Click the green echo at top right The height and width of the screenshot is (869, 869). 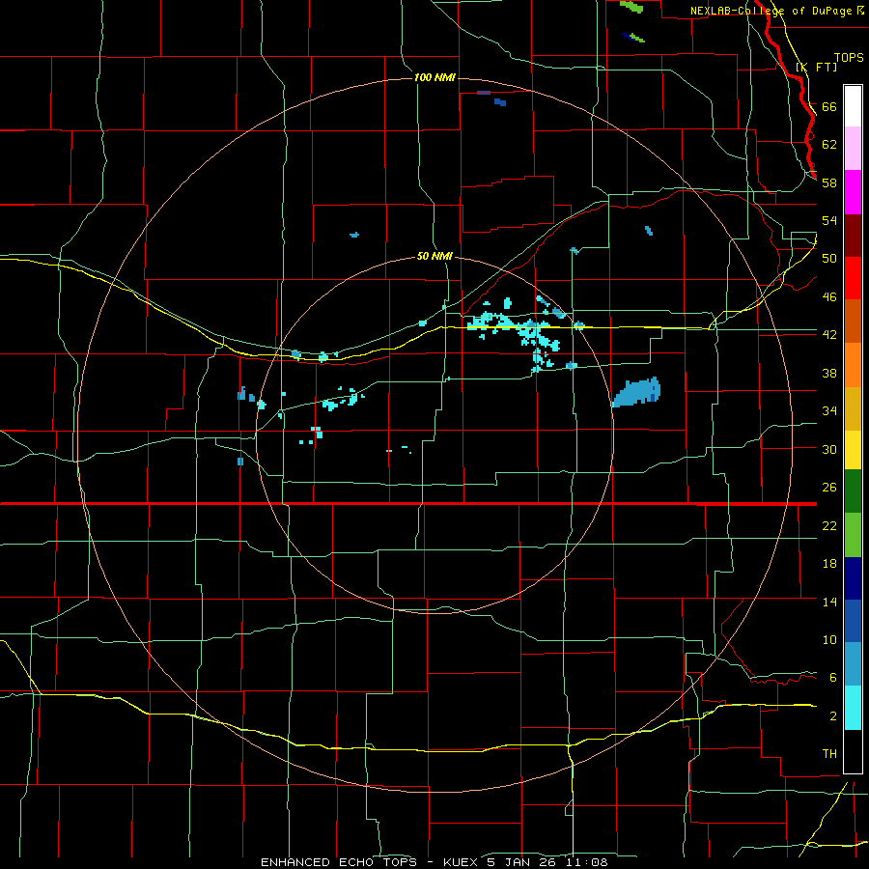631,7
